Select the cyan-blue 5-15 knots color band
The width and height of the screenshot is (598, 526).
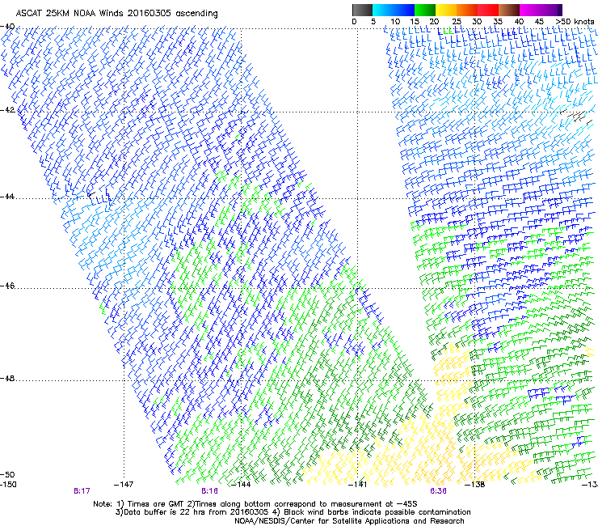[394, 10]
